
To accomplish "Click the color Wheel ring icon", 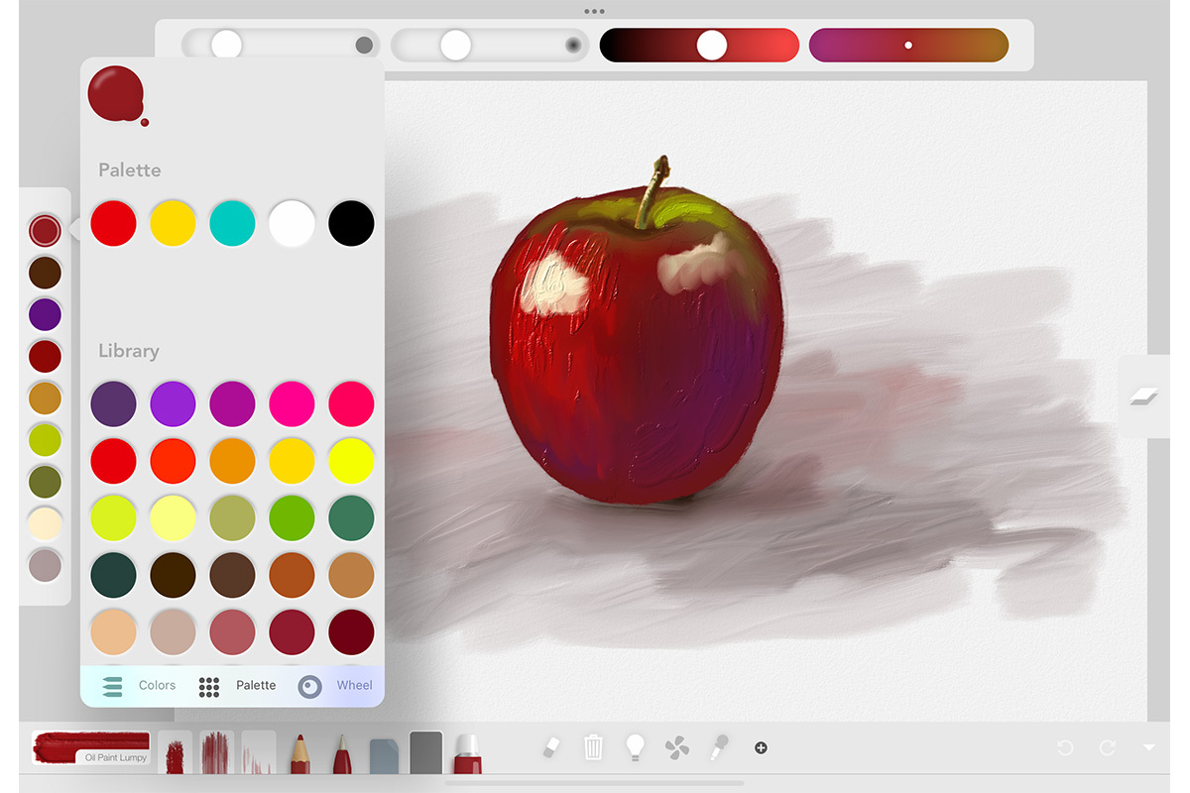I will coord(310,686).
